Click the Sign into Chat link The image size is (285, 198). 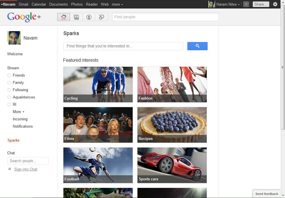pyautogui.click(x=26, y=169)
